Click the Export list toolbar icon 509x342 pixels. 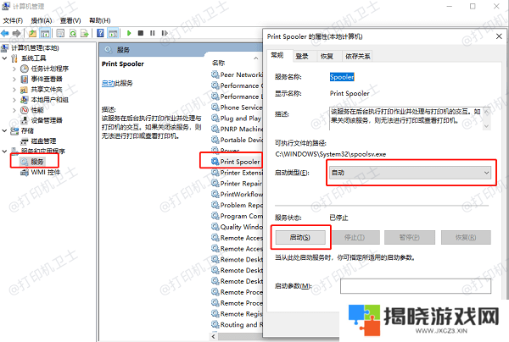coord(84,33)
